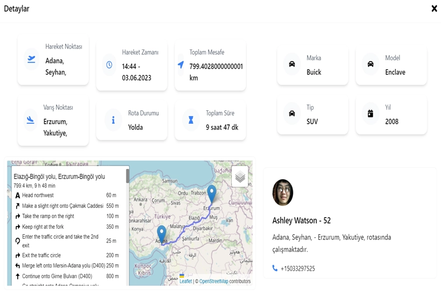Click the 'Yolda' route status value
442x296 pixels.
(x=136, y=127)
